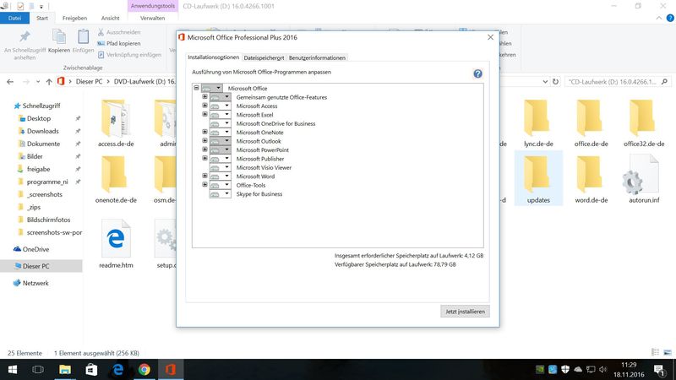This screenshot has width=676, height=380.
Task: Click the Office setup icon in taskbar
Action: [x=171, y=369]
